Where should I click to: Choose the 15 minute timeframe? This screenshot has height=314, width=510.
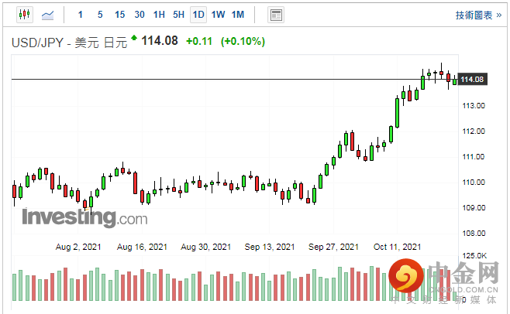click(119, 15)
